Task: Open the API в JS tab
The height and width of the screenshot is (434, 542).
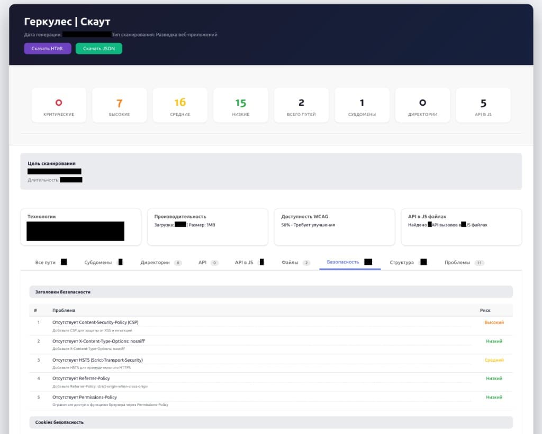Action: click(249, 262)
